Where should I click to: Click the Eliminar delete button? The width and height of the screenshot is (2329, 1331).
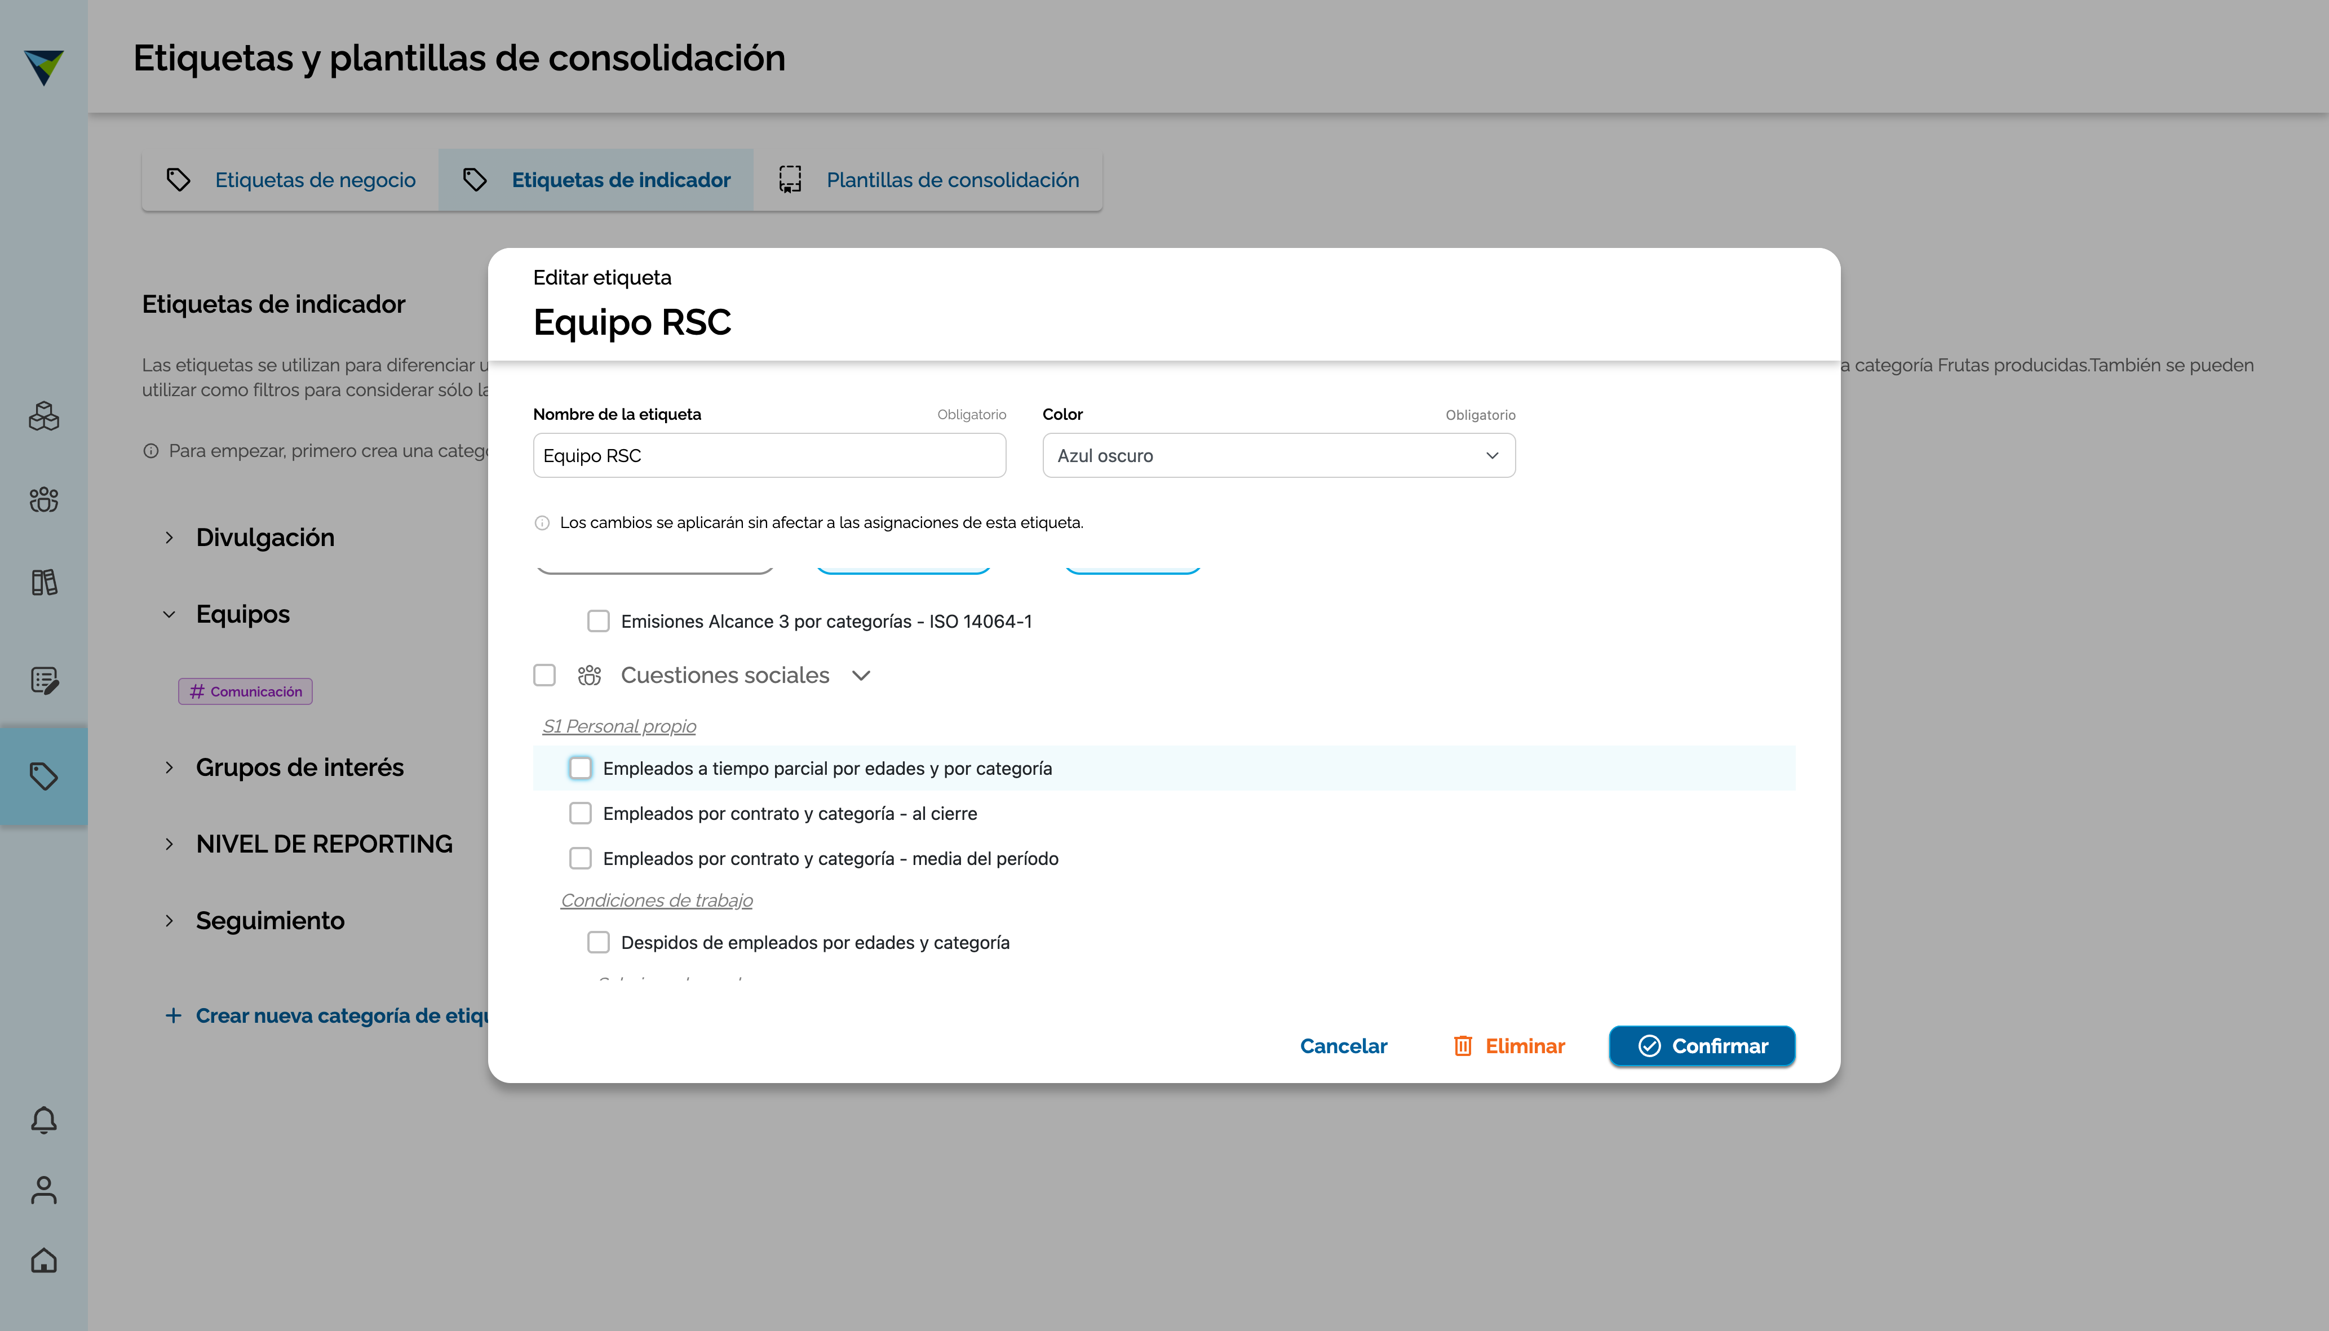click(x=1509, y=1046)
